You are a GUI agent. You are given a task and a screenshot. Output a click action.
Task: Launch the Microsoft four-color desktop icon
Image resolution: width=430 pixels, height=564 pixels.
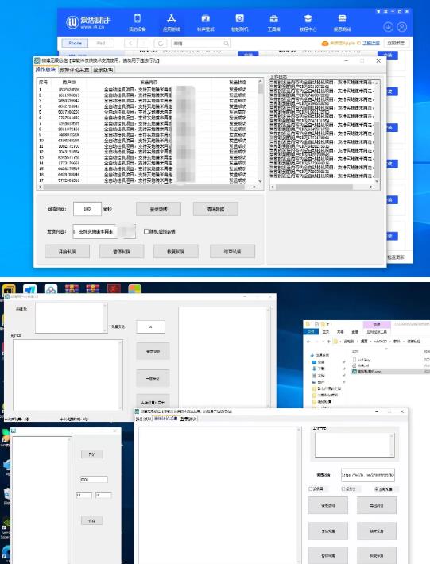134,289
